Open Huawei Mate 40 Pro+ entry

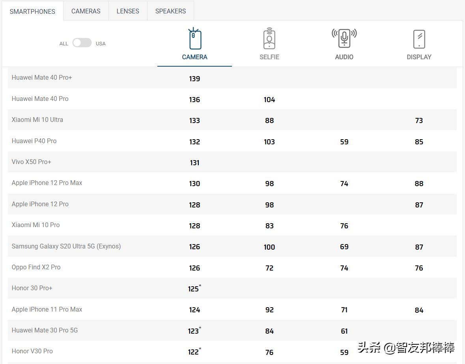(x=42, y=77)
